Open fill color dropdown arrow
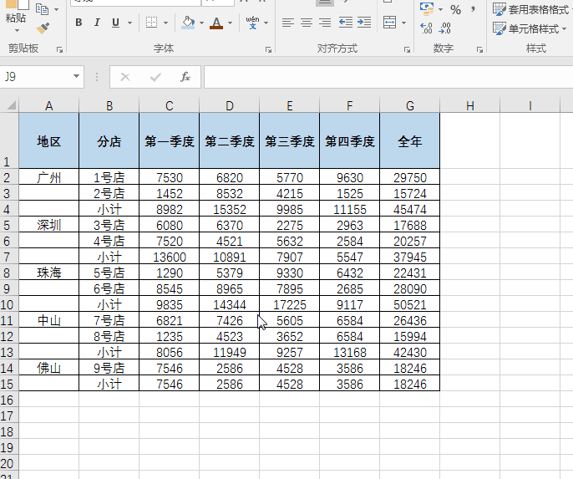Image resolution: width=573 pixels, height=479 pixels. (x=202, y=23)
